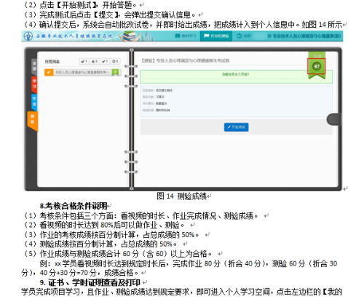
Task: Select the blue 作业 side tab
Action: 34,102
